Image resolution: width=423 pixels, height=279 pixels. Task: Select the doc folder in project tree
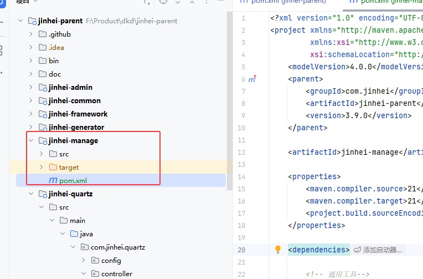point(54,74)
